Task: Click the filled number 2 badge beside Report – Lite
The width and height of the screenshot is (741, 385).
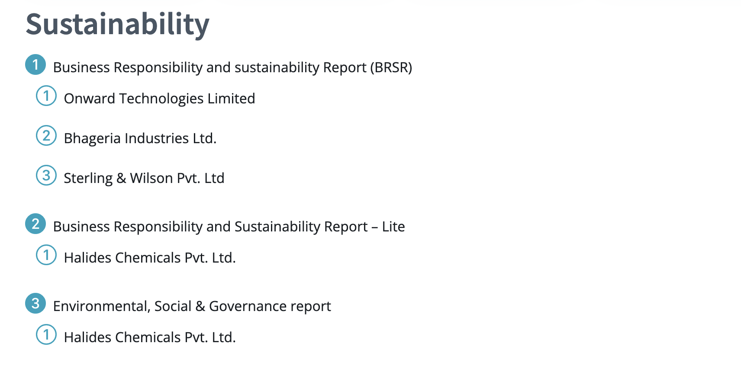Action: point(35,224)
